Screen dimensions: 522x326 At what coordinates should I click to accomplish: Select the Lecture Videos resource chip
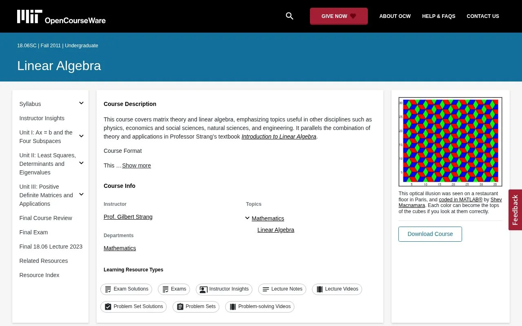pos(337,289)
